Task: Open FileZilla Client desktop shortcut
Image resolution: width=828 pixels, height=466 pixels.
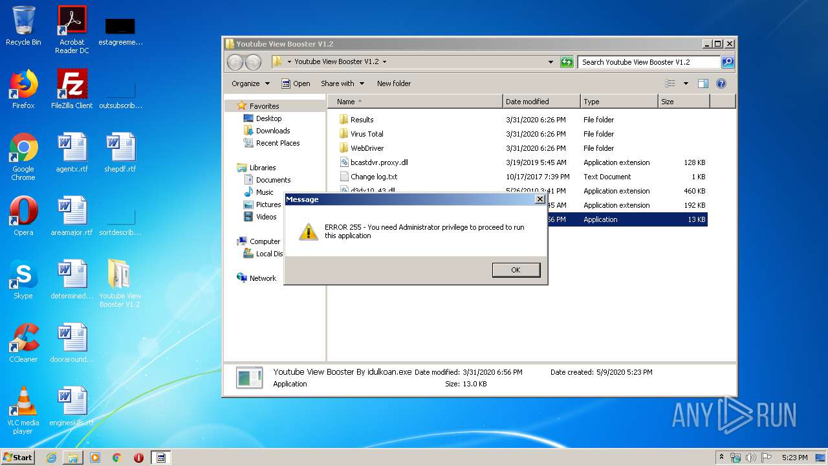Action: (x=72, y=89)
